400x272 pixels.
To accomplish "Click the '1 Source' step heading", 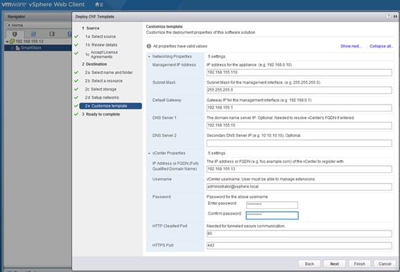I will [x=91, y=28].
